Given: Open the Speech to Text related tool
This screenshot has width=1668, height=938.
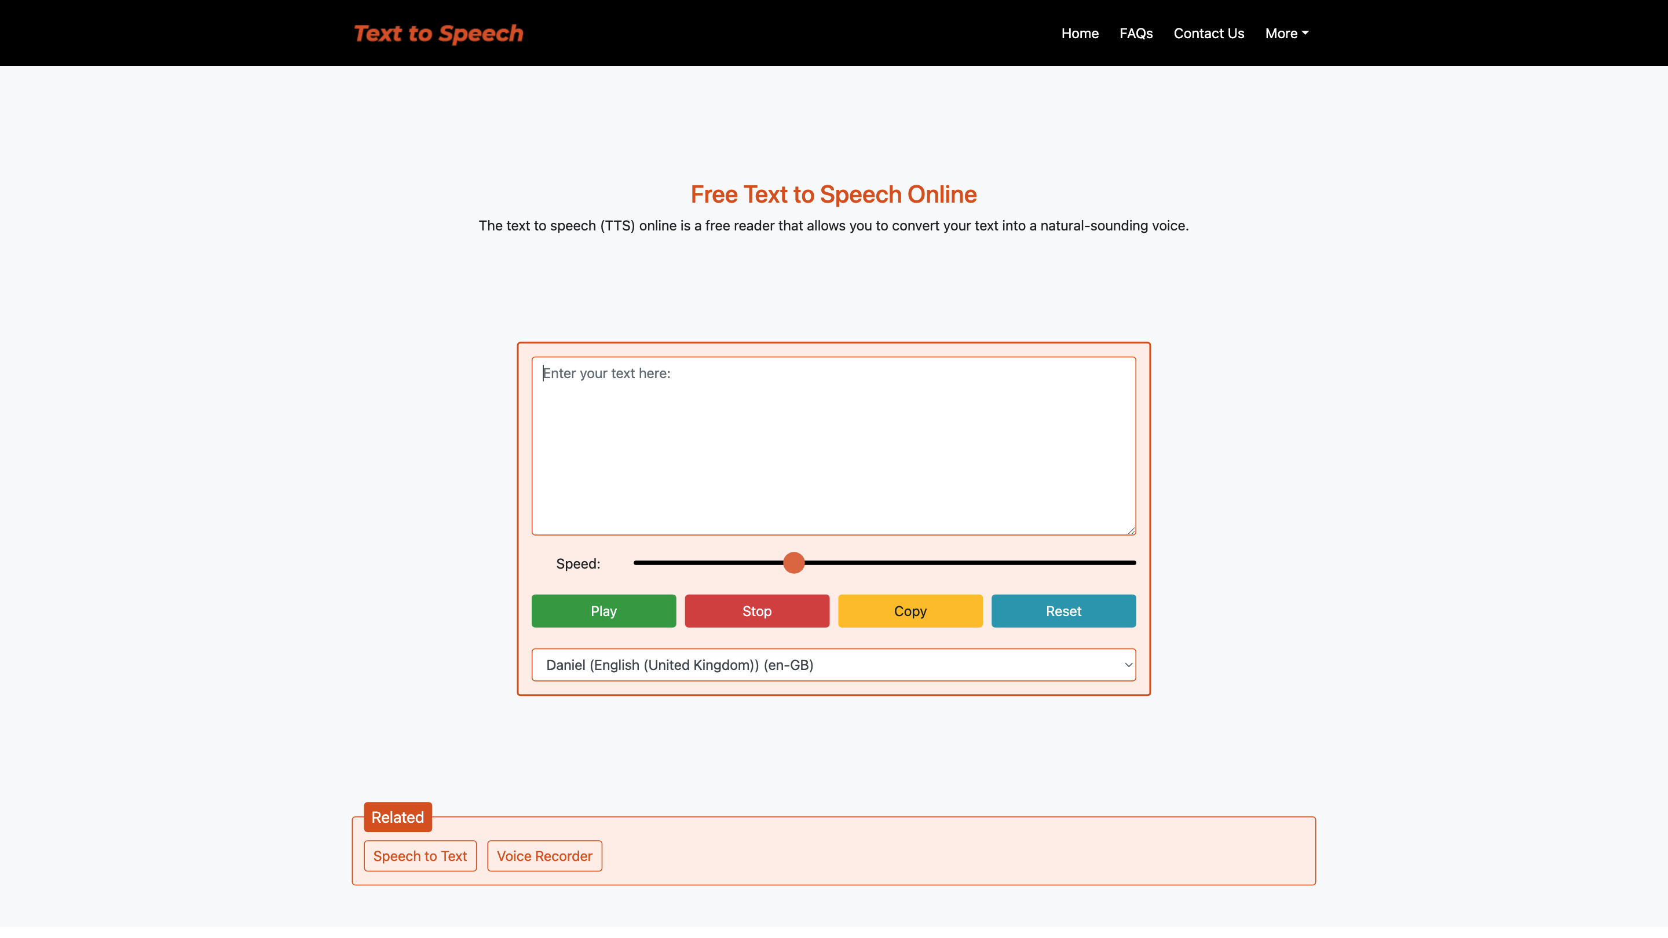Looking at the screenshot, I should (419, 856).
